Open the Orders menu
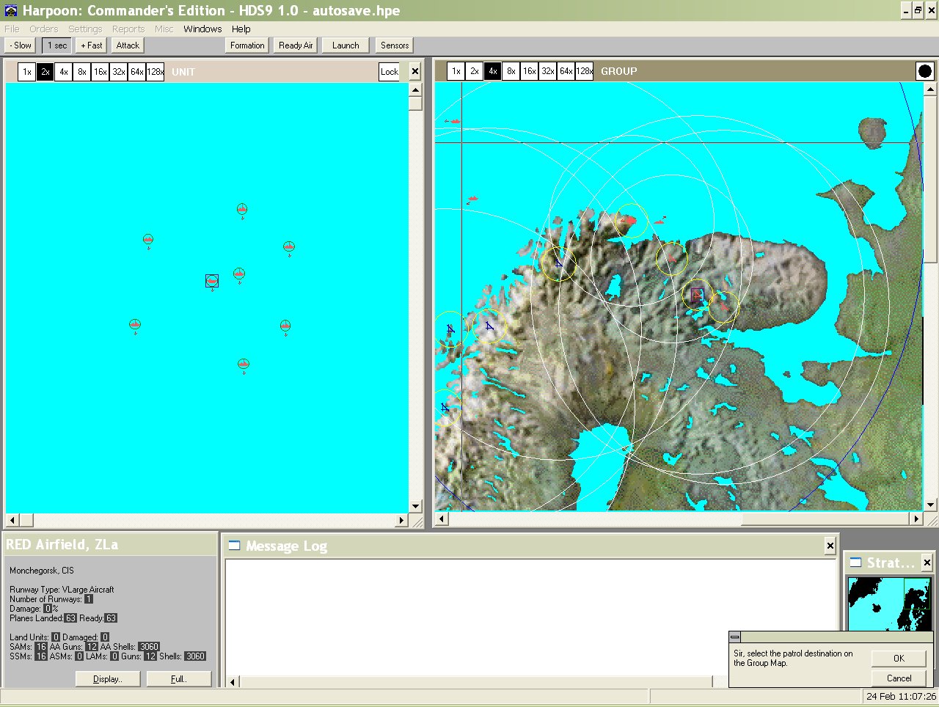The height and width of the screenshot is (707, 939). tap(43, 29)
